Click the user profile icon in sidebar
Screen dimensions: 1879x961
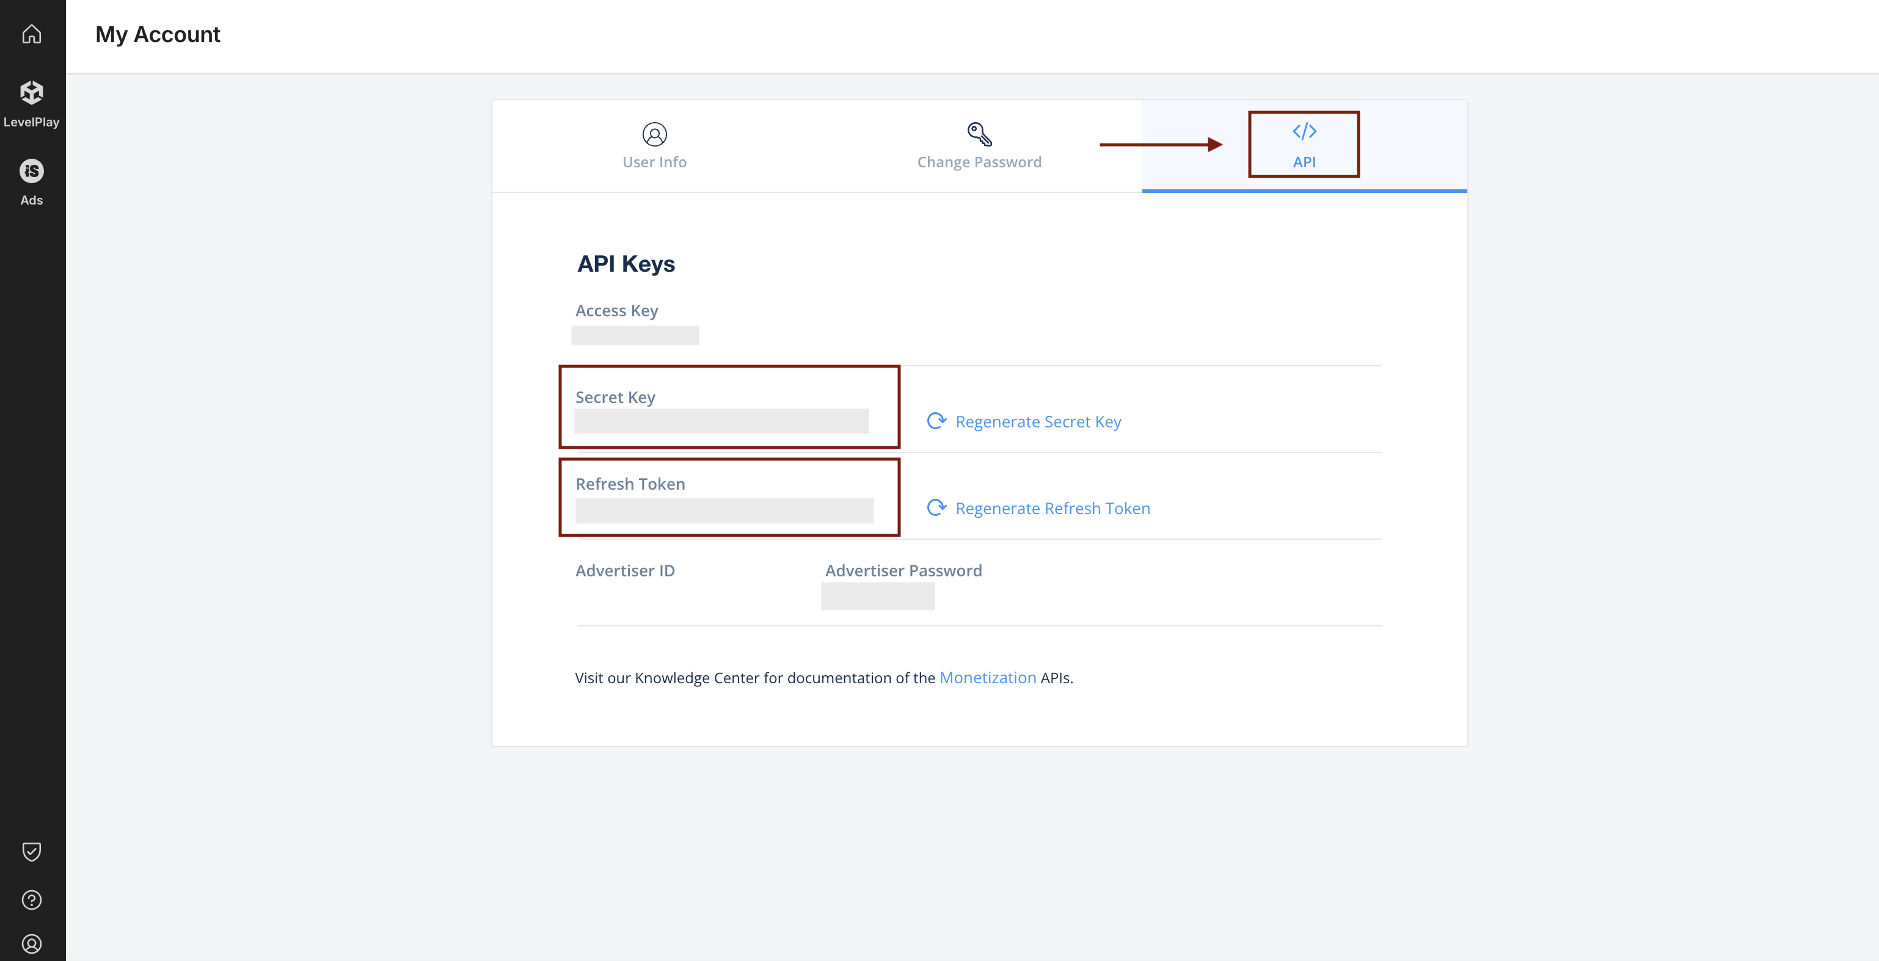pyautogui.click(x=31, y=943)
